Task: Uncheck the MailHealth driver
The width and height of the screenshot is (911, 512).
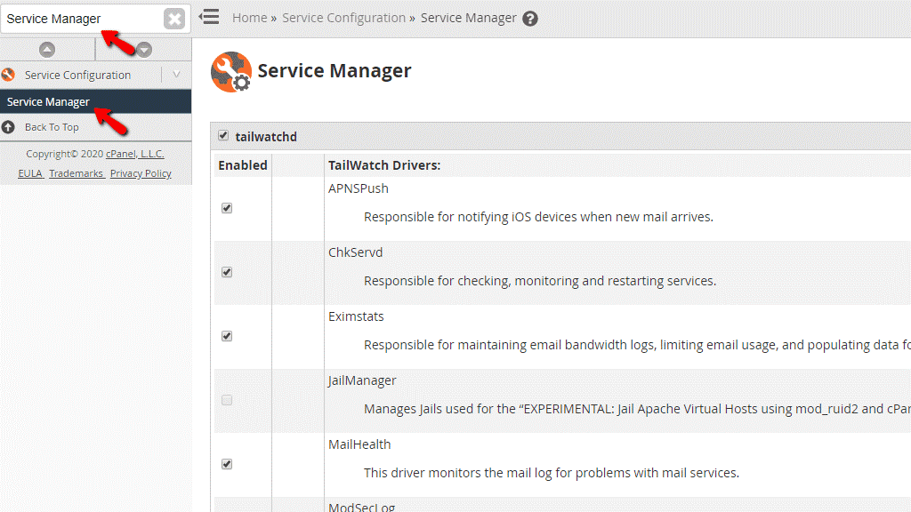Action: tap(227, 463)
